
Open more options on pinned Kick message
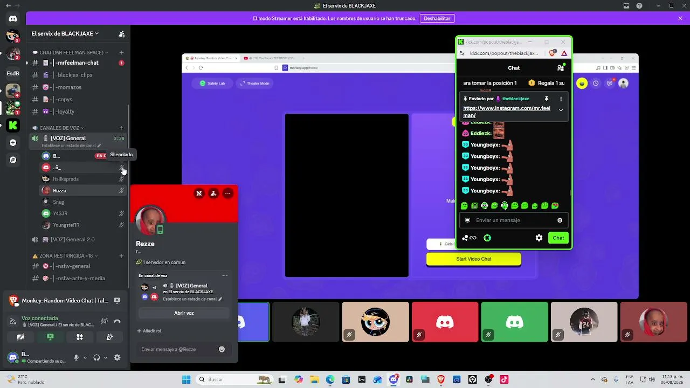(561, 99)
